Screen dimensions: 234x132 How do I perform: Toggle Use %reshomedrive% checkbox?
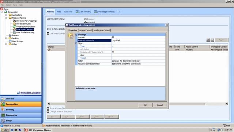(48, 33)
